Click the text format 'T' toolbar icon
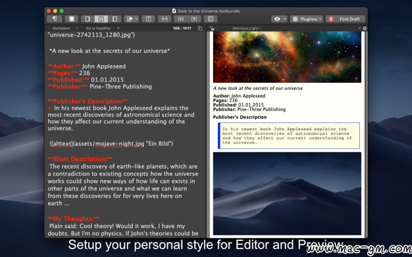412x257 pixels. (x=149, y=19)
